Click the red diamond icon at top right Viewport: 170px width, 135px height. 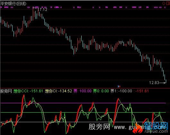pos(164,3)
